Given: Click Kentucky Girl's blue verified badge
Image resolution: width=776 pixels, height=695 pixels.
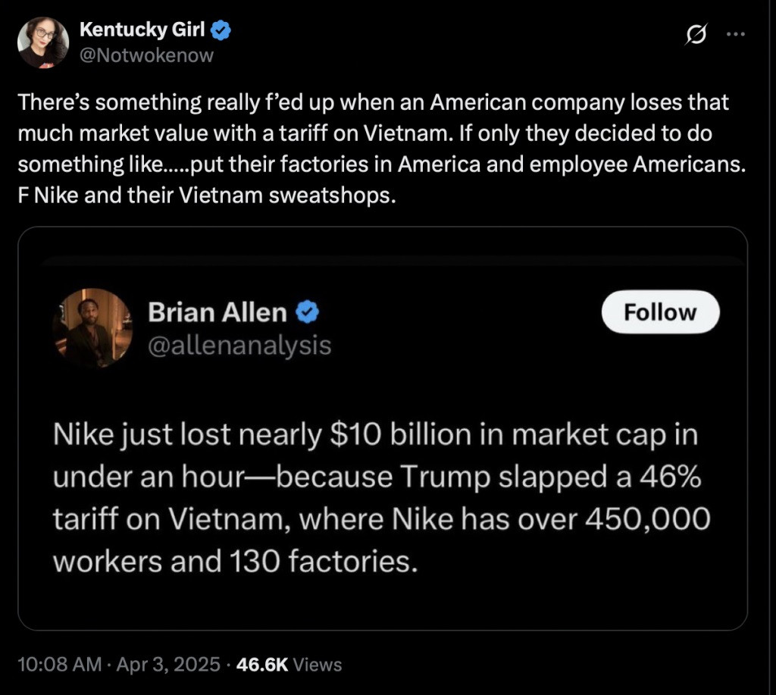Looking at the screenshot, I should tap(221, 31).
